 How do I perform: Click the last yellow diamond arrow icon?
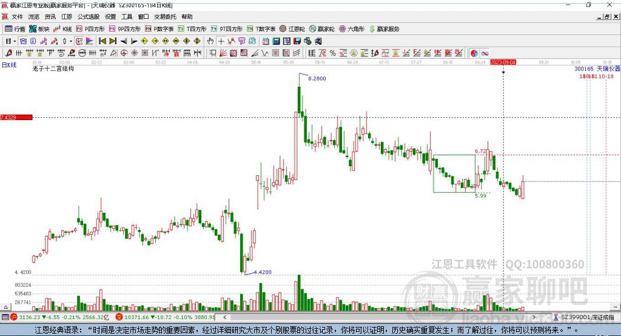tap(197, 41)
